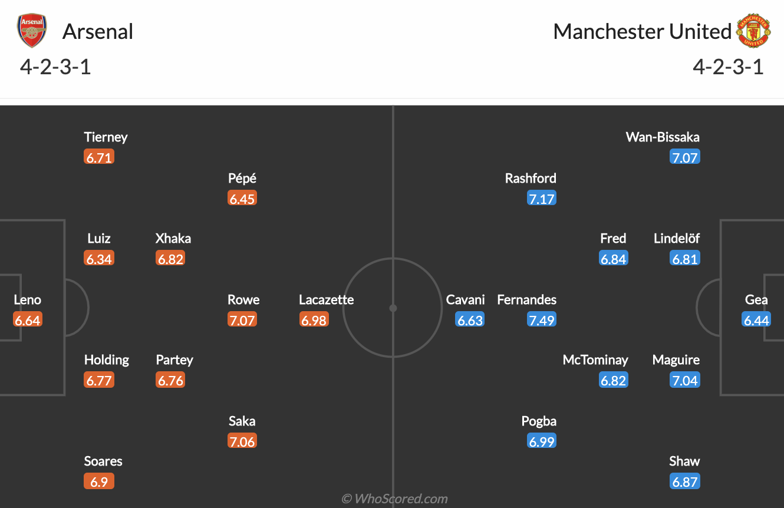Click the Manchester United club crest
784x508 pixels.
click(753, 31)
